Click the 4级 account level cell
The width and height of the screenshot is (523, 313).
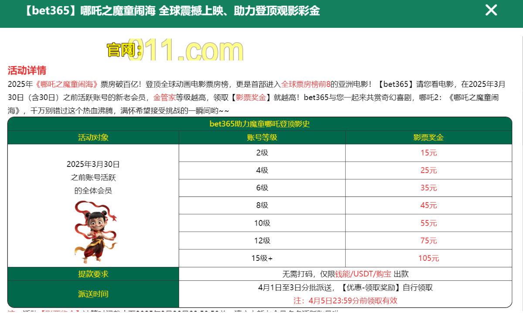(262, 170)
